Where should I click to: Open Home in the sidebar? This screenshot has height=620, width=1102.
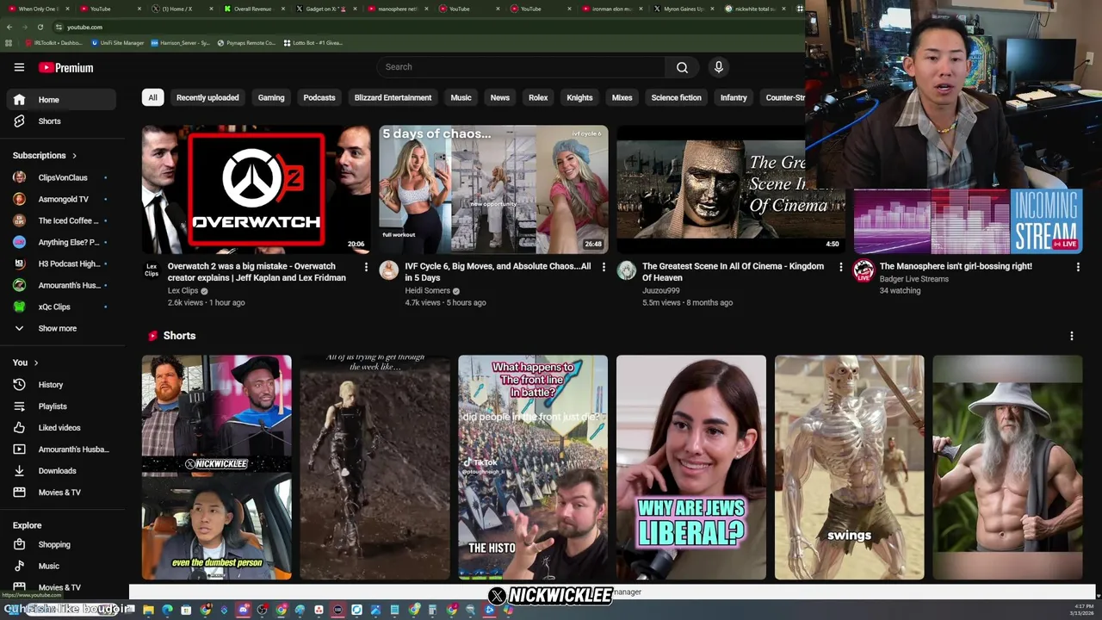(60, 100)
